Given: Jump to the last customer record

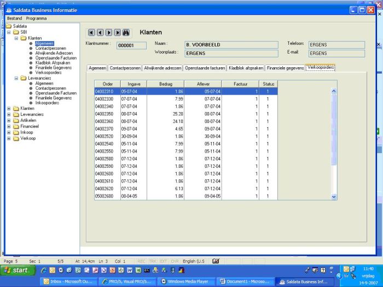Looking at the screenshot, I should point(117,33).
